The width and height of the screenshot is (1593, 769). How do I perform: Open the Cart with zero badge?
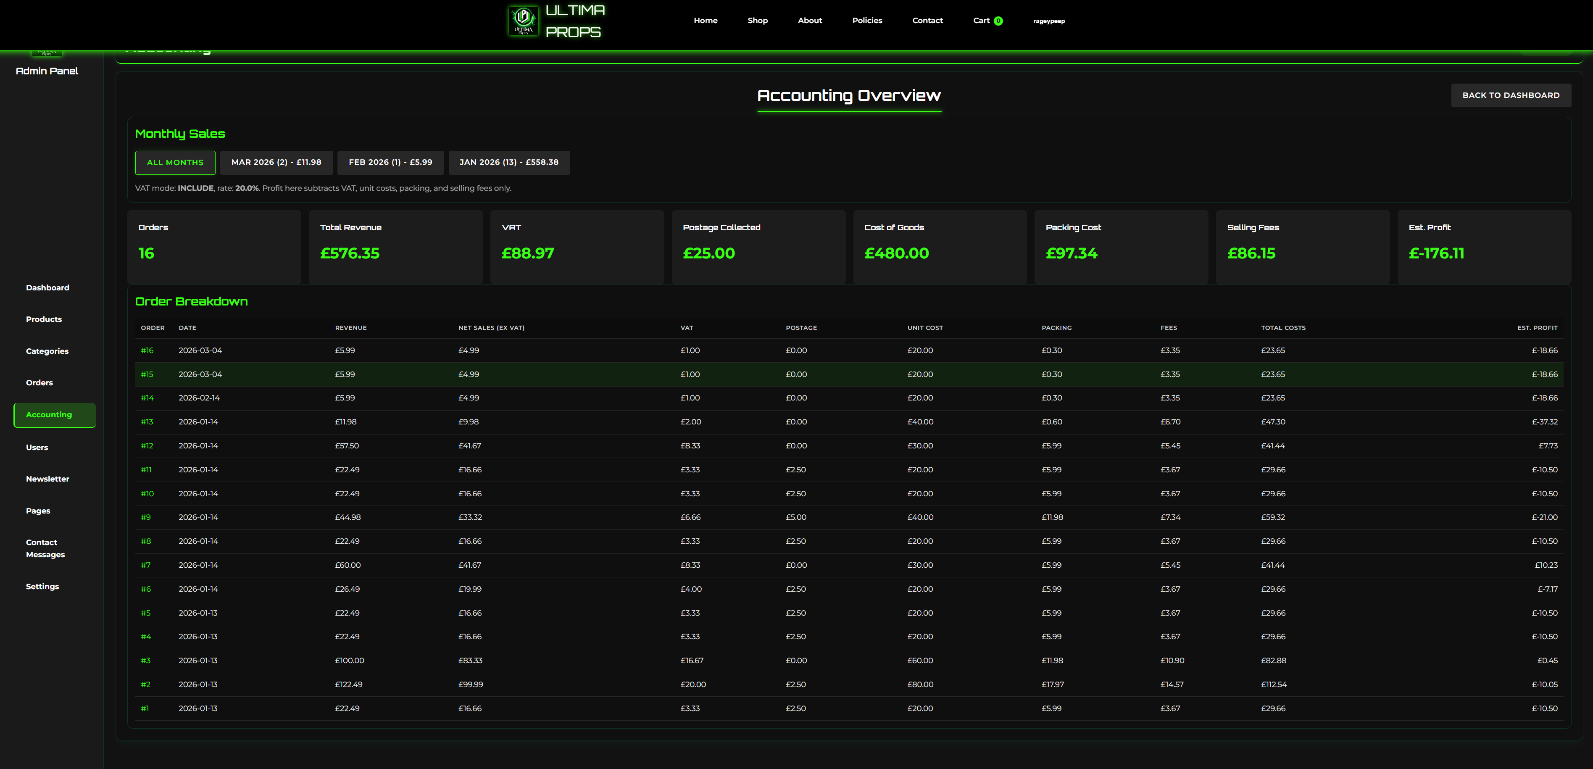click(987, 21)
